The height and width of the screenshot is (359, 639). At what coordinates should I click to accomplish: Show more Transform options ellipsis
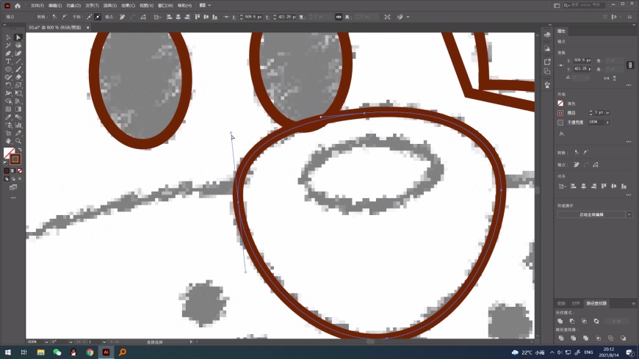(x=629, y=85)
